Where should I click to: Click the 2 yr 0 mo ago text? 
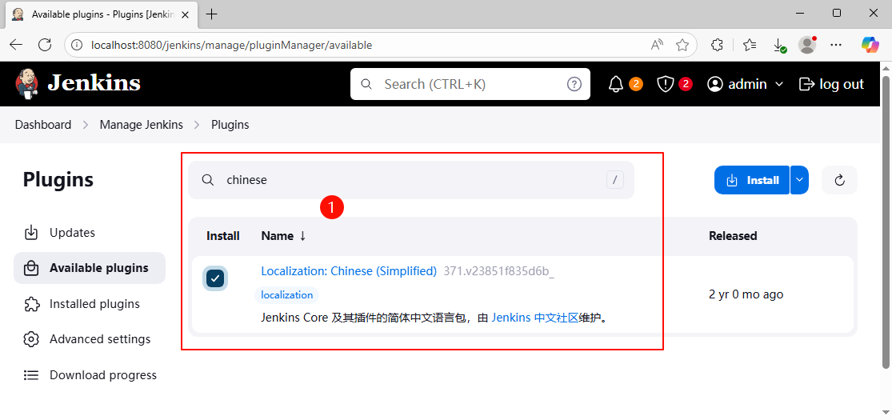pyautogui.click(x=746, y=294)
